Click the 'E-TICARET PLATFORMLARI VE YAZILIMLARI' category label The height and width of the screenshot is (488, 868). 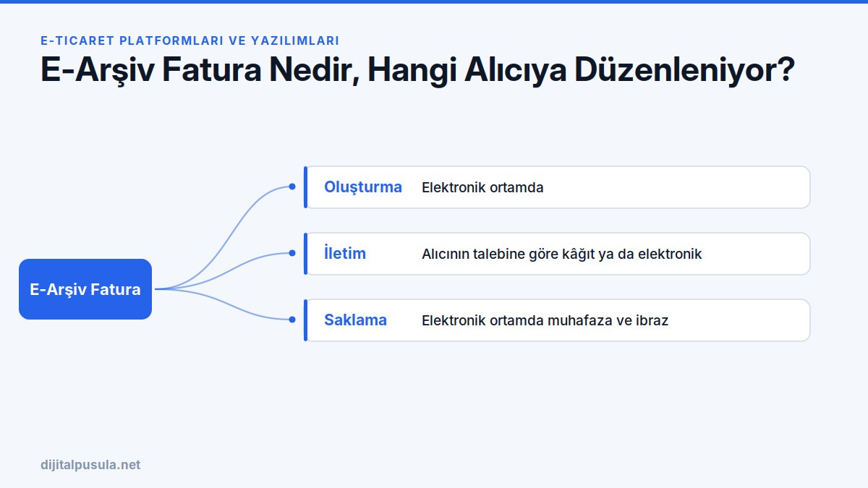click(190, 41)
